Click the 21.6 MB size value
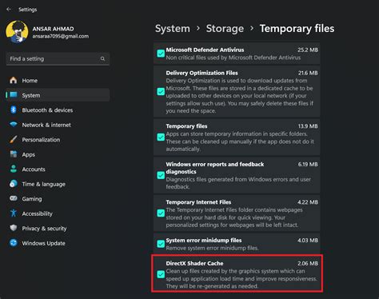The width and height of the screenshot is (379, 299). pos(308,73)
